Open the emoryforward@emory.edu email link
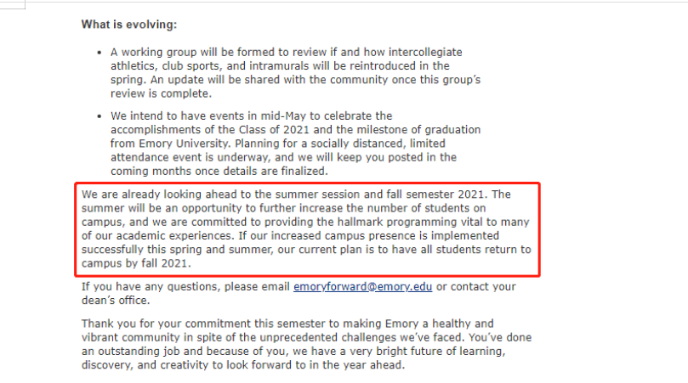 click(362, 286)
